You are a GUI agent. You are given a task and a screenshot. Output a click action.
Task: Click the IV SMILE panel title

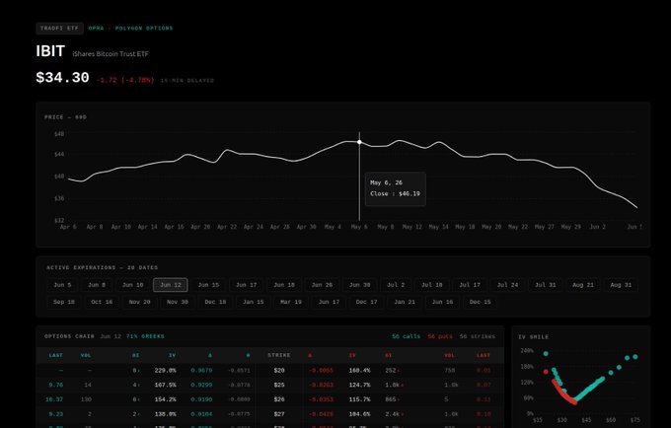[533, 337]
